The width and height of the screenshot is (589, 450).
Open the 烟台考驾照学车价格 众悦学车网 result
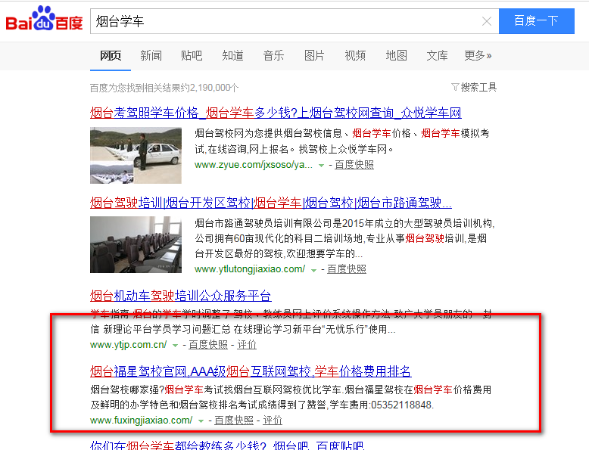pyautogui.click(x=276, y=113)
